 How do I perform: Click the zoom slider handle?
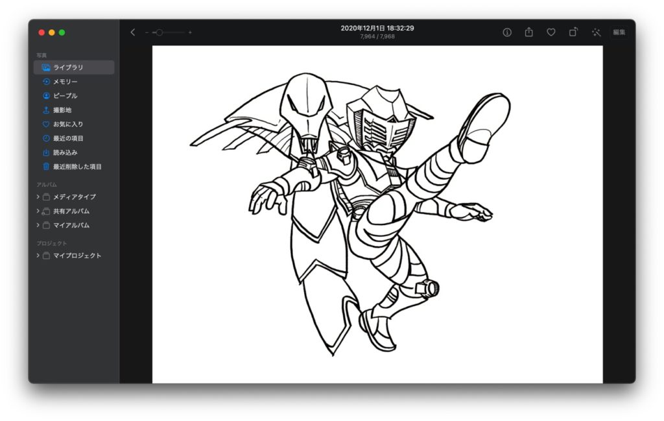coord(160,32)
